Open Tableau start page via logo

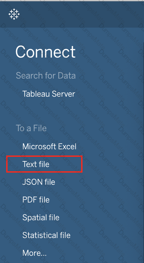(14, 14)
